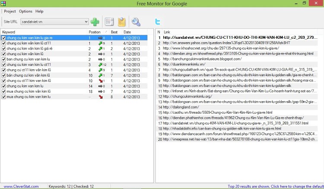This screenshot has height=189, width=324.
Task: Select result link 1 sandatviet.vn CHUNG-CU-CT11
Action: pyautogui.click(x=240, y=37)
